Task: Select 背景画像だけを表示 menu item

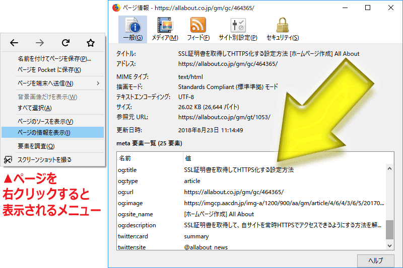Action: [53, 97]
